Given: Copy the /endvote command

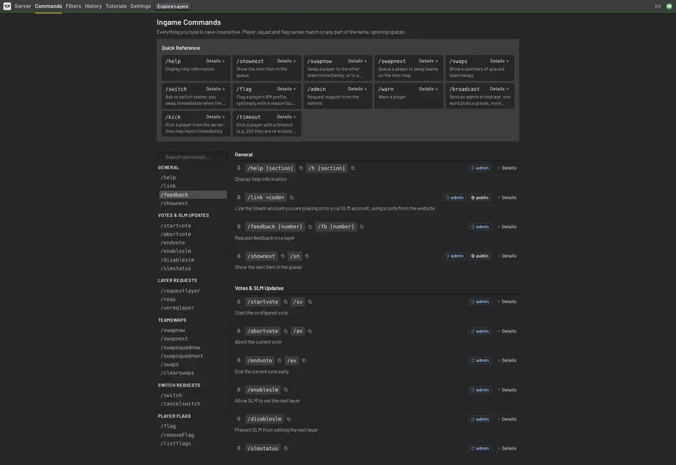Looking at the screenshot, I should tap(280, 360).
